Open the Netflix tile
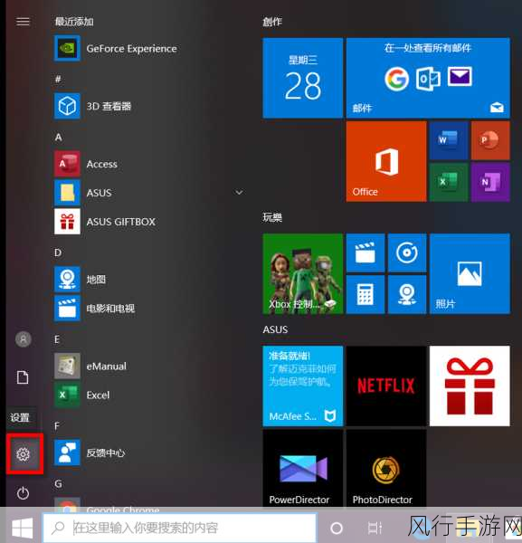Image resolution: width=522 pixels, height=543 pixels. tap(386, 386)
